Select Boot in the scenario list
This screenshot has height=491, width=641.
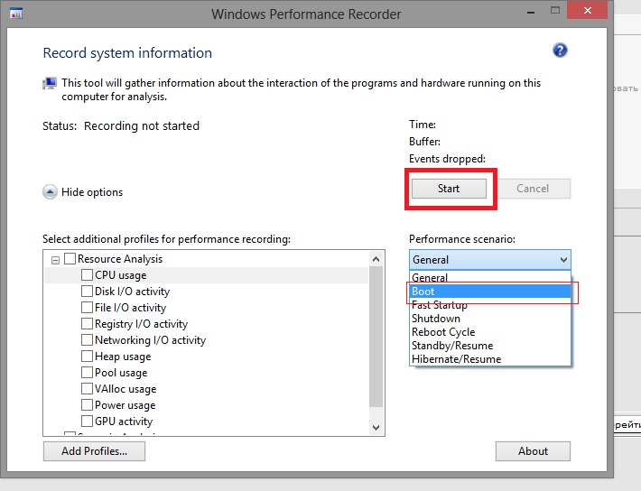click(x=489, y=292)
